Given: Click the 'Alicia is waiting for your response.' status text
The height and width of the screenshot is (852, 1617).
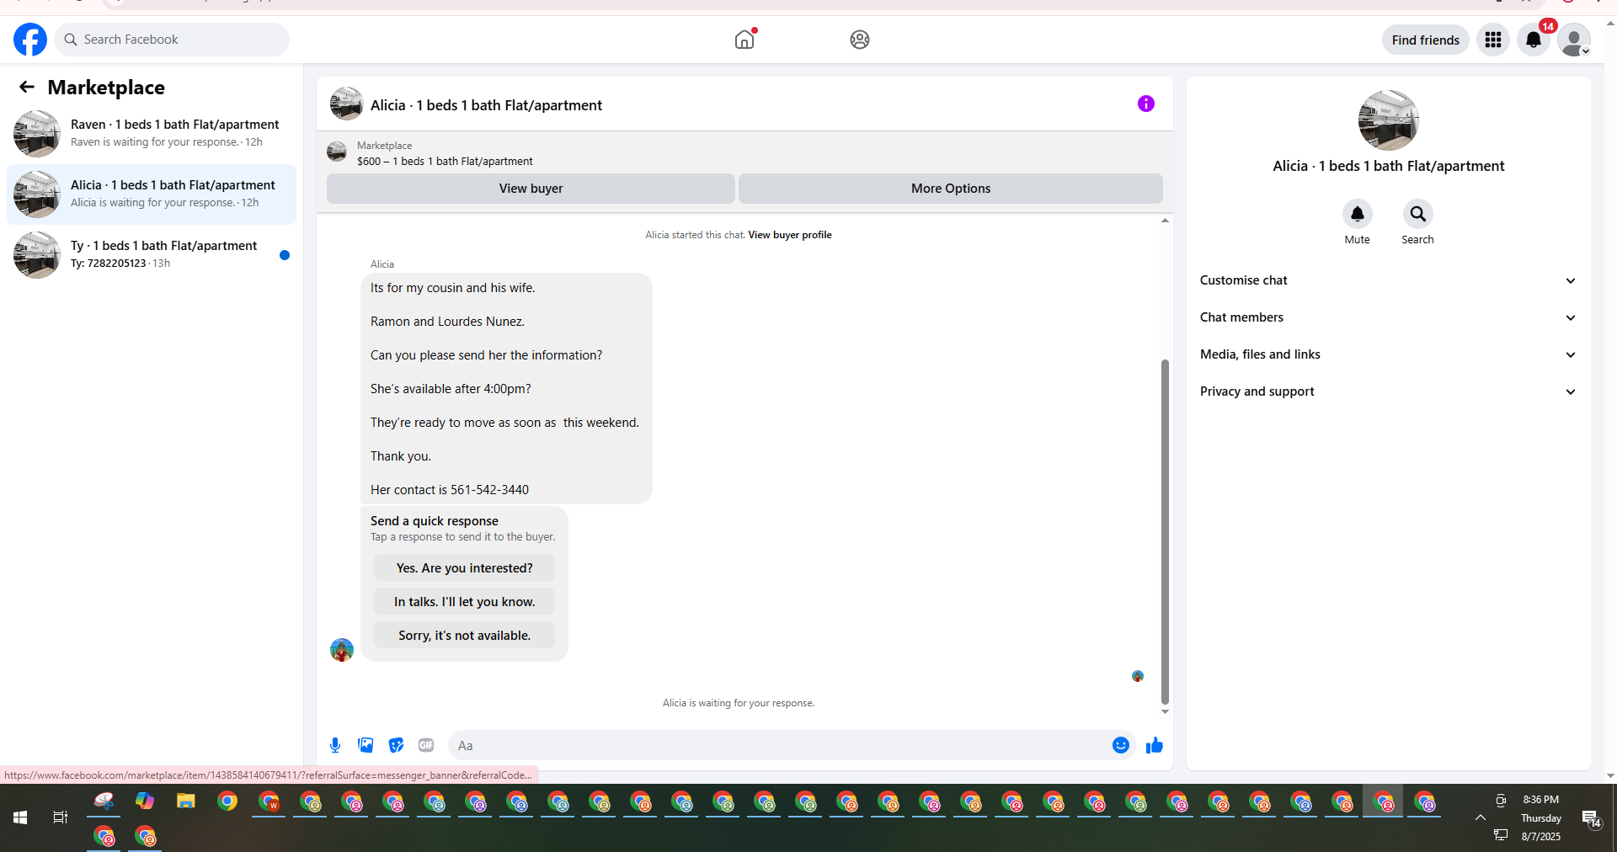Looking at the screenshot, I should click(739, 703).
